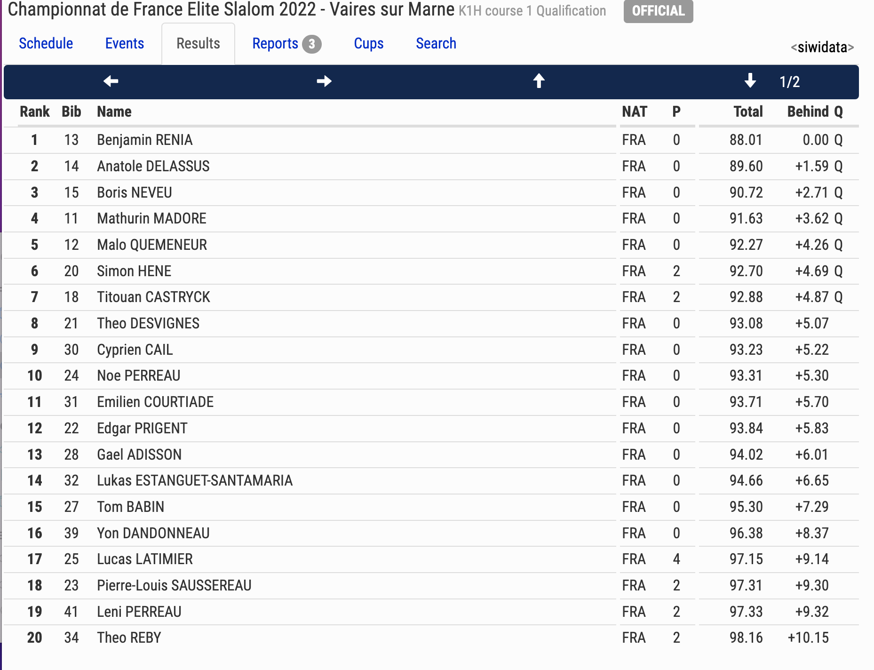Select Noe PERREAU row
The height and width of the screenshot is (670, 874).
tap(431, 376)
